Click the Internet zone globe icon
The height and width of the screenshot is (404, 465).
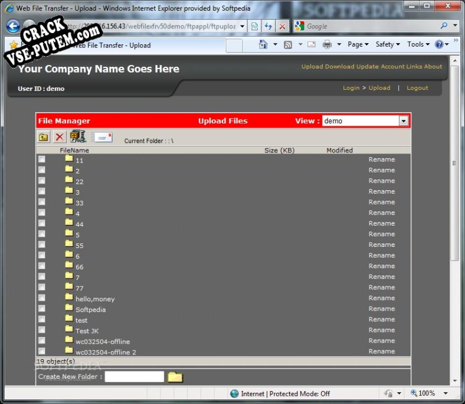pyautogui.click(x=234, y=393)
